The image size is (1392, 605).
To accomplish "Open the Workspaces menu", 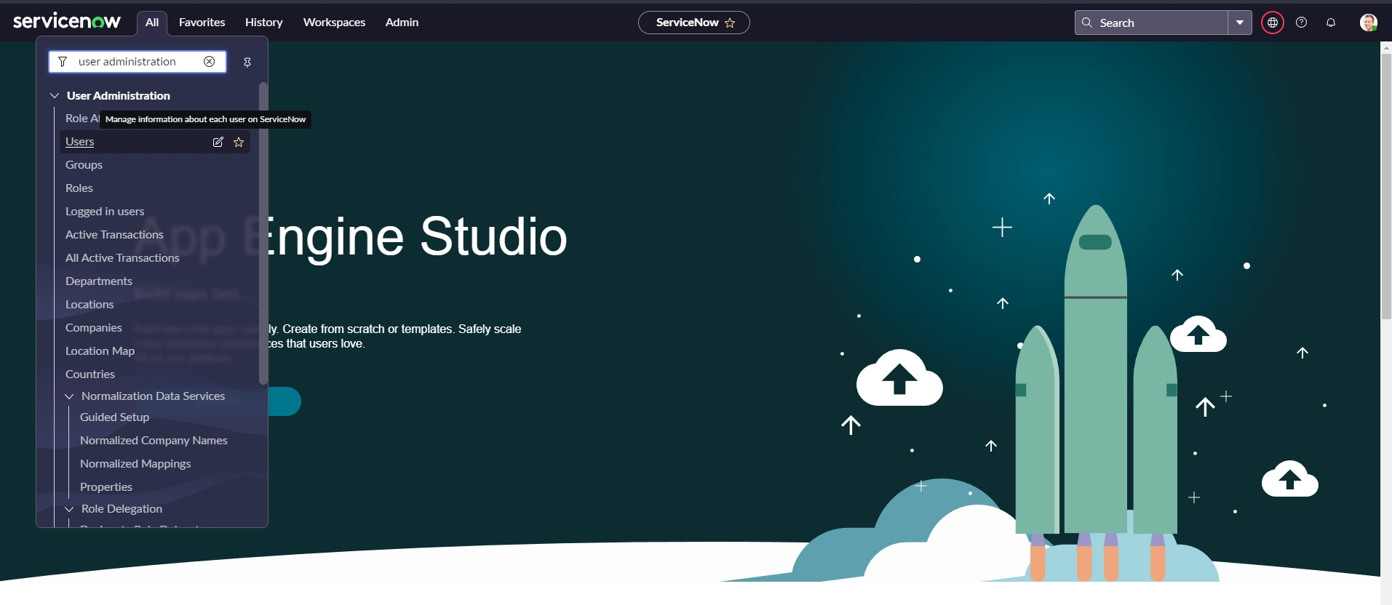I will point(334,23).
